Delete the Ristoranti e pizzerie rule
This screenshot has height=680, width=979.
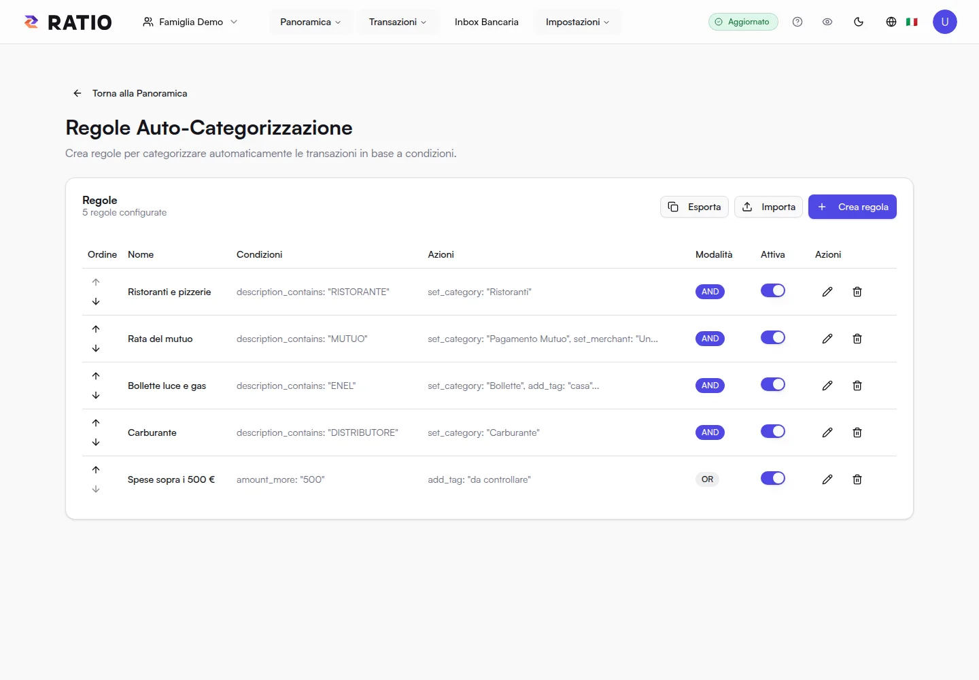point(857,292)
